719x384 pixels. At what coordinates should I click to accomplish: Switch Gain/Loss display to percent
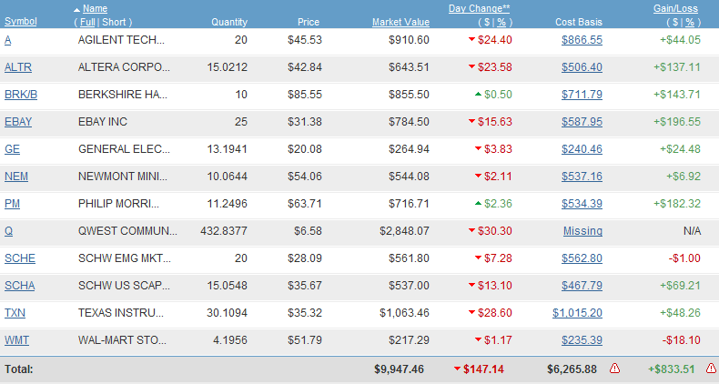click(x=692, y=22)
